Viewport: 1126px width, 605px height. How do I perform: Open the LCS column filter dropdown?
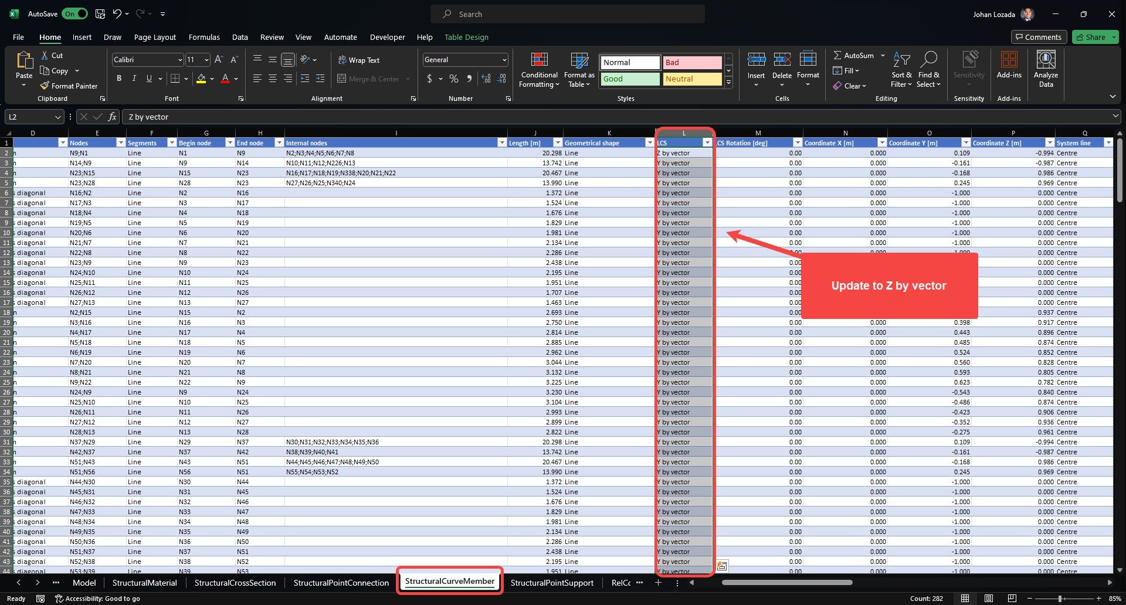click(708, 142)
